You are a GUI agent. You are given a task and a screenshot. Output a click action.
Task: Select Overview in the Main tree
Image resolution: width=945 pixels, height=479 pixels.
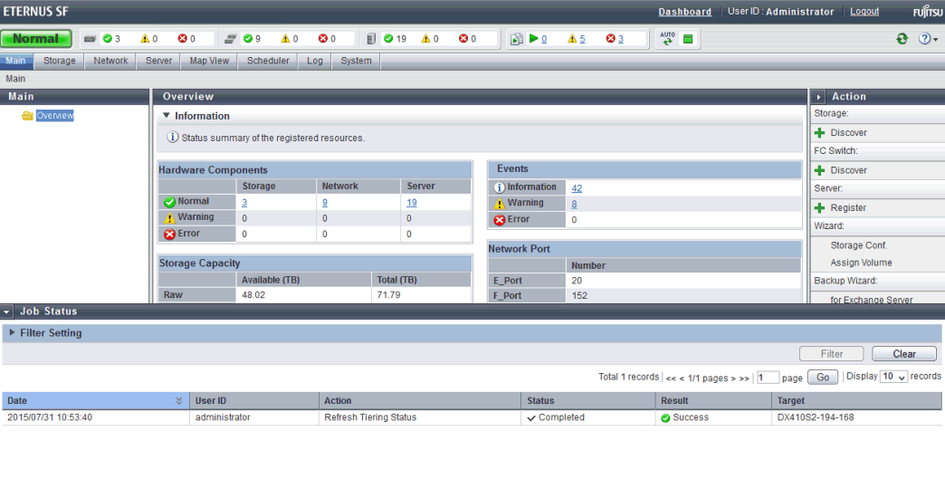click(x=55, y=116)
